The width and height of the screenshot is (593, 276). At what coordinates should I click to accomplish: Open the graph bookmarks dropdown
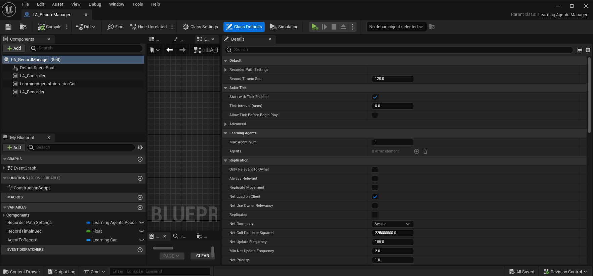[155, 50]
